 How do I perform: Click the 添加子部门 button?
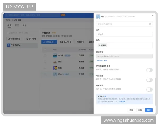coord(14,39)
